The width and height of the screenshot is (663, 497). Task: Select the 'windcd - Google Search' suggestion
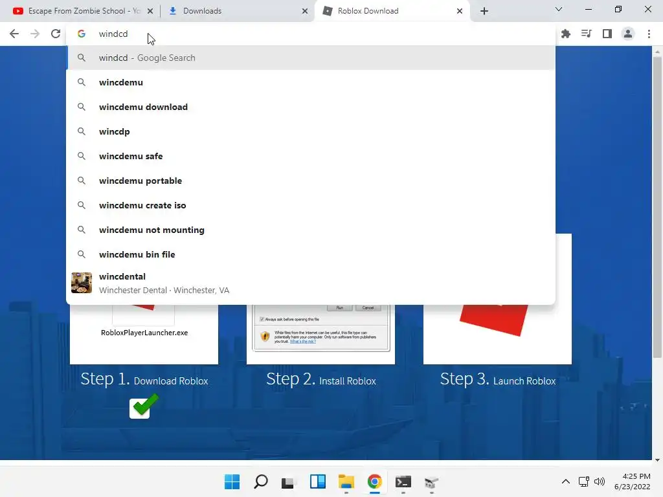pos(311,58)
